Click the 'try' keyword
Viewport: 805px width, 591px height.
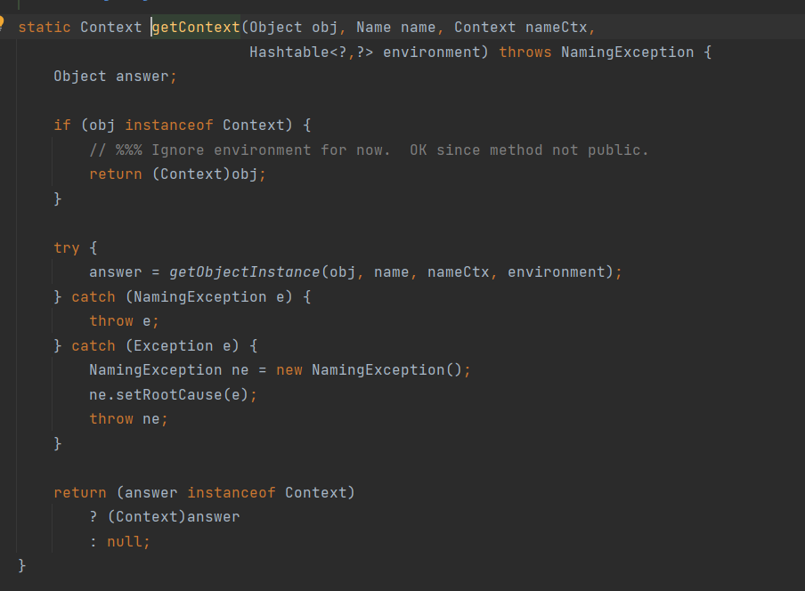pos(66,247)
